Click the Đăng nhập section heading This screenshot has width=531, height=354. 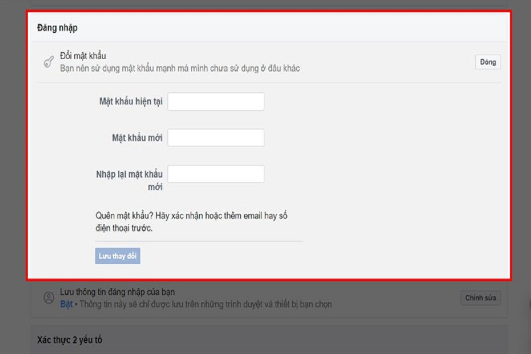57,28
